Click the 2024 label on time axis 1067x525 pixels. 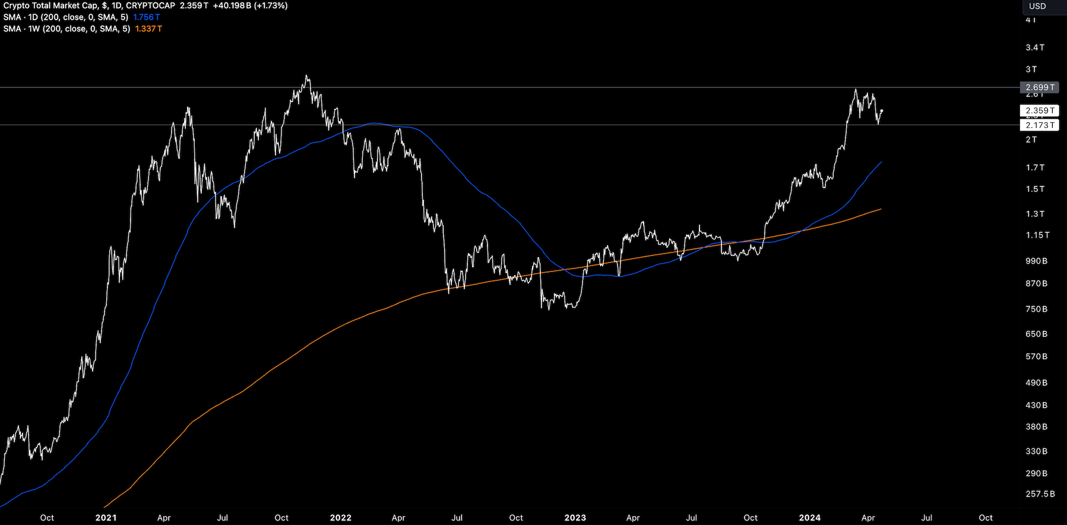tap(809, 517)
